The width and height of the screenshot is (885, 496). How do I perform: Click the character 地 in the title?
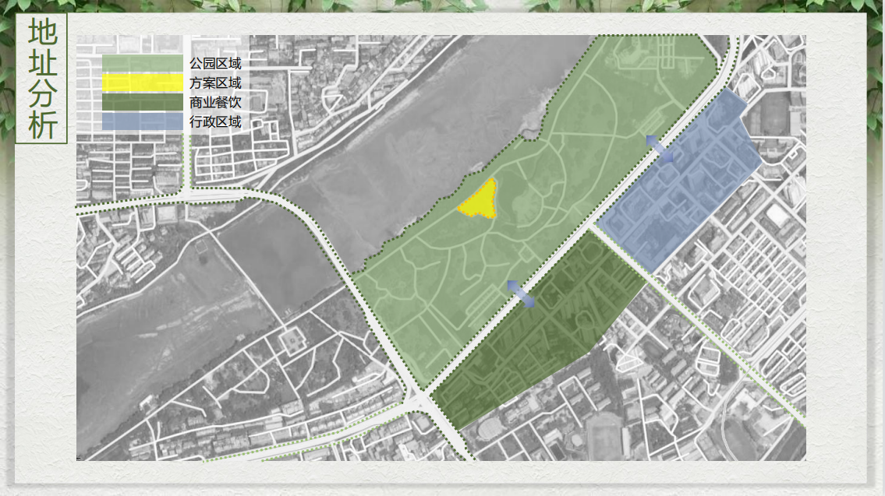tap(42, 32)
